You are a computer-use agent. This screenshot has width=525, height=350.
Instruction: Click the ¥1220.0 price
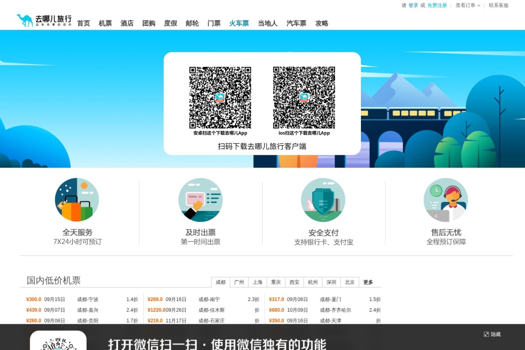pyautogui.click(x=157, y=310)
